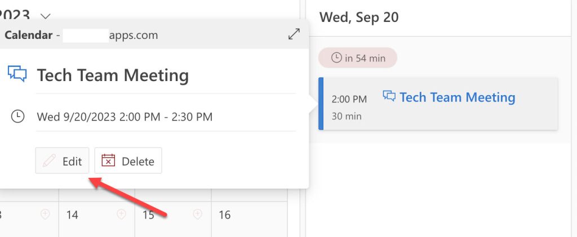The image size is (577, 237).
Task: Open the month dropdown chevron next to 2023
Action: [x=46, y=17]
